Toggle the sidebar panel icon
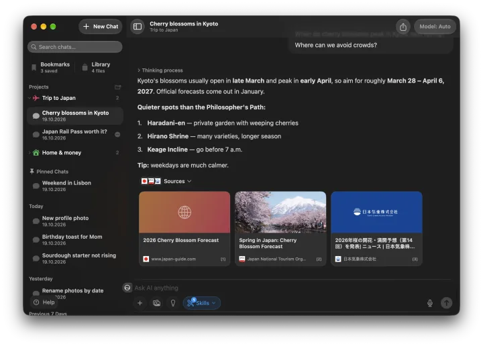483x346 pixels. coord(138,26)
